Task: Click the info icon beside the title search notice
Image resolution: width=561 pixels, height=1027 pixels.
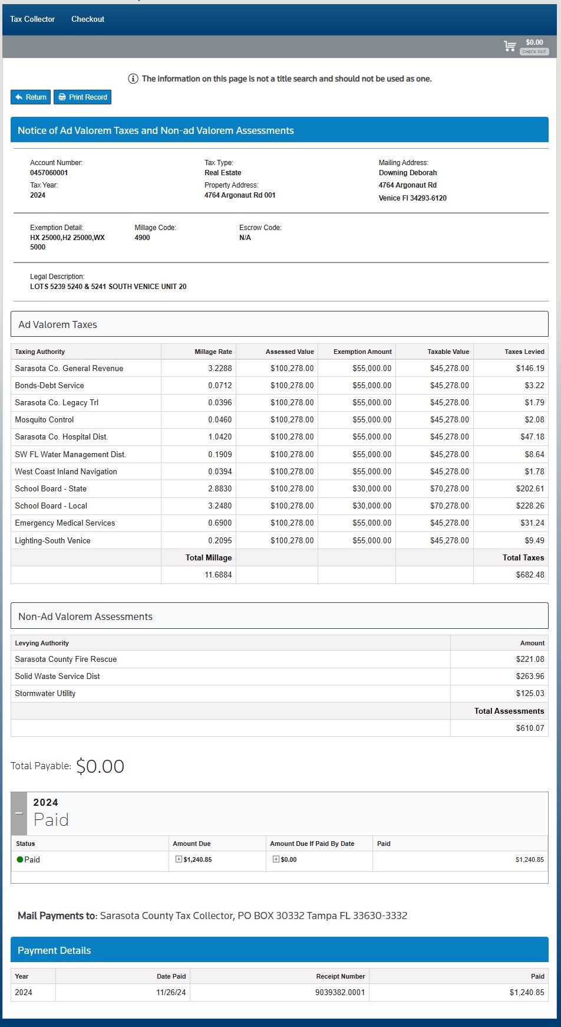Action: click(x=133, y=78)
